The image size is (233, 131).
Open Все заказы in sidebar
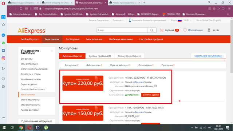click(27, 59)
